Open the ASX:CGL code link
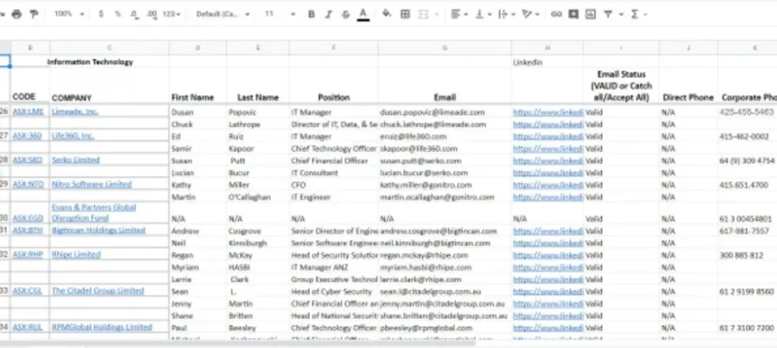The image size is (777, 348). point(27,291)
